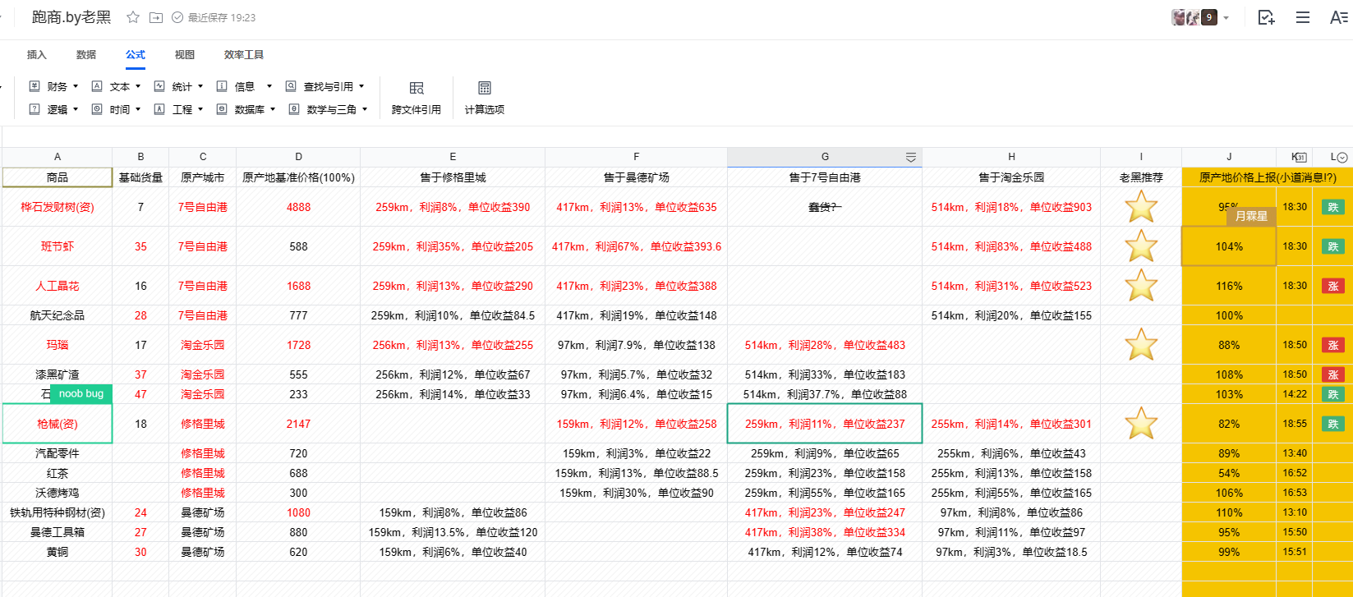Screen dimensions: 1353x597
Task: Click the save status checkmark icon
Action: 177,17
